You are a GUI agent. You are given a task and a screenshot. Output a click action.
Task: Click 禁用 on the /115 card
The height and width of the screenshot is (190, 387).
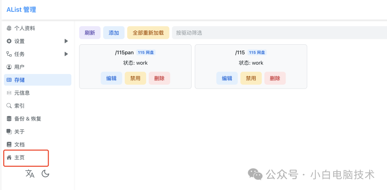(x=251, y=78)
